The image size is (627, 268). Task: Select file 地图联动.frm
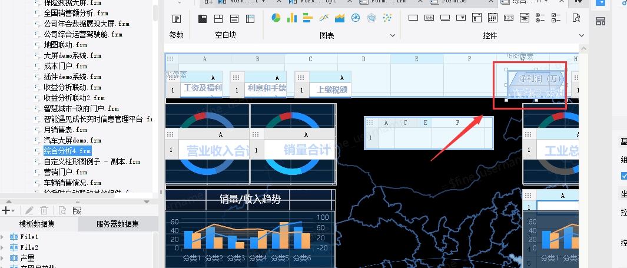point(65,45)
